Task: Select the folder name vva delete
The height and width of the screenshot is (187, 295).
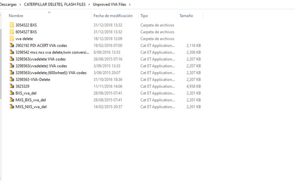Action: point(24,39)
